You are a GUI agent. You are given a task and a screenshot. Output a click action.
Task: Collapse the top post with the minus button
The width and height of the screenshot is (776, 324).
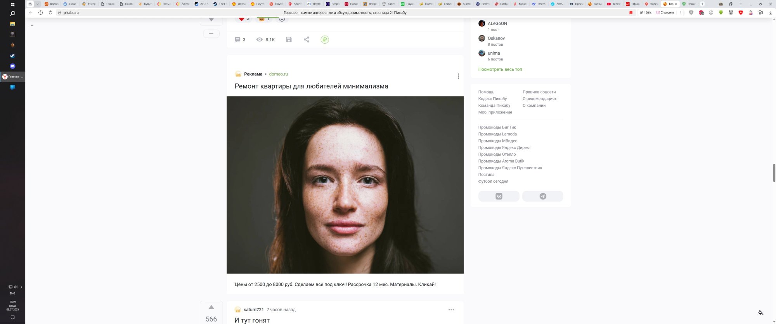[211, 34]
